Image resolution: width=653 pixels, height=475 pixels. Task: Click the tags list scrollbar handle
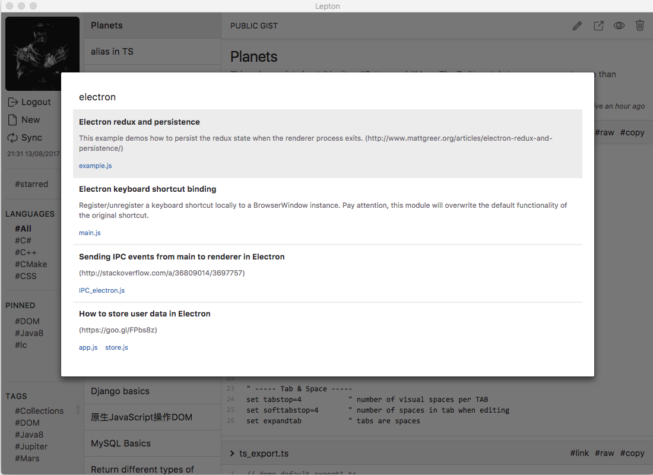[78, 409]
